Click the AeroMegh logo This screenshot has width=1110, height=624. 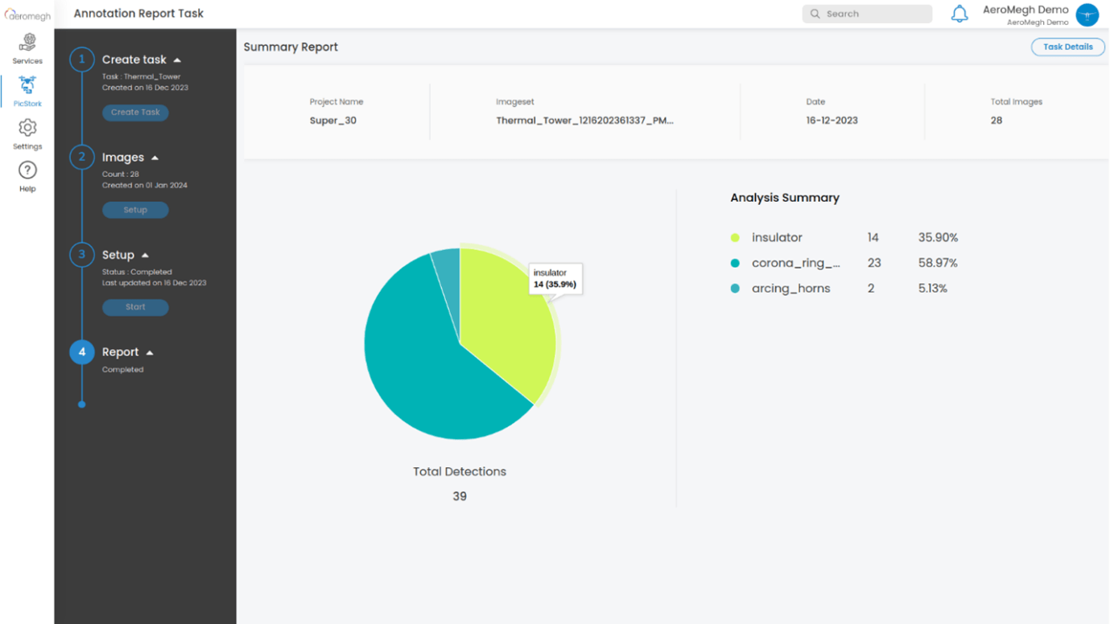[x=27, y=14]
